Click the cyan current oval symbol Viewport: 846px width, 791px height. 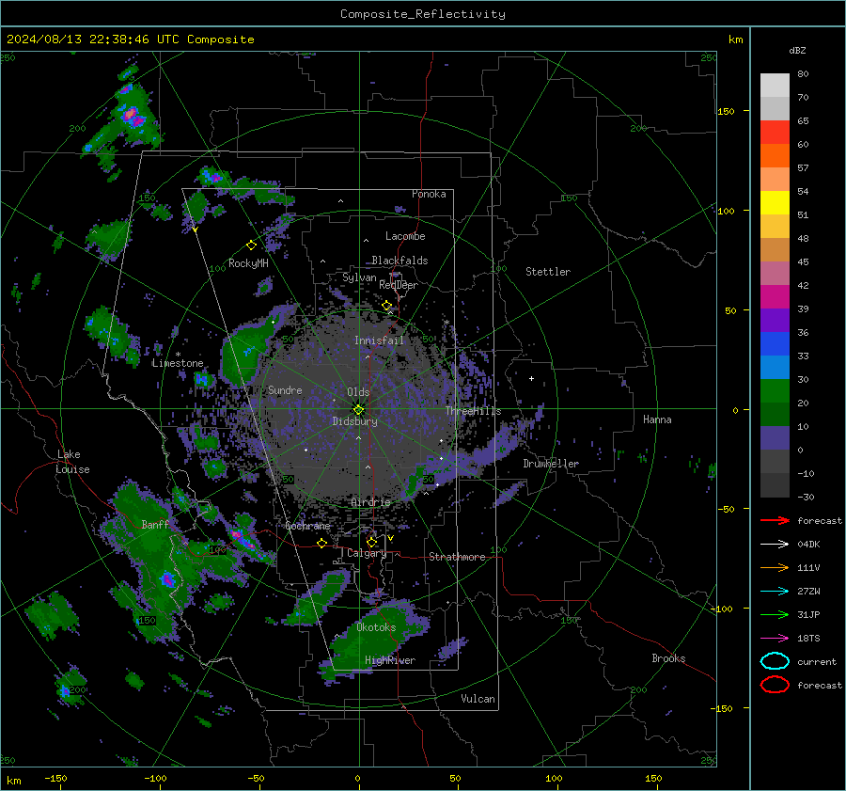(x=775, y=661)
